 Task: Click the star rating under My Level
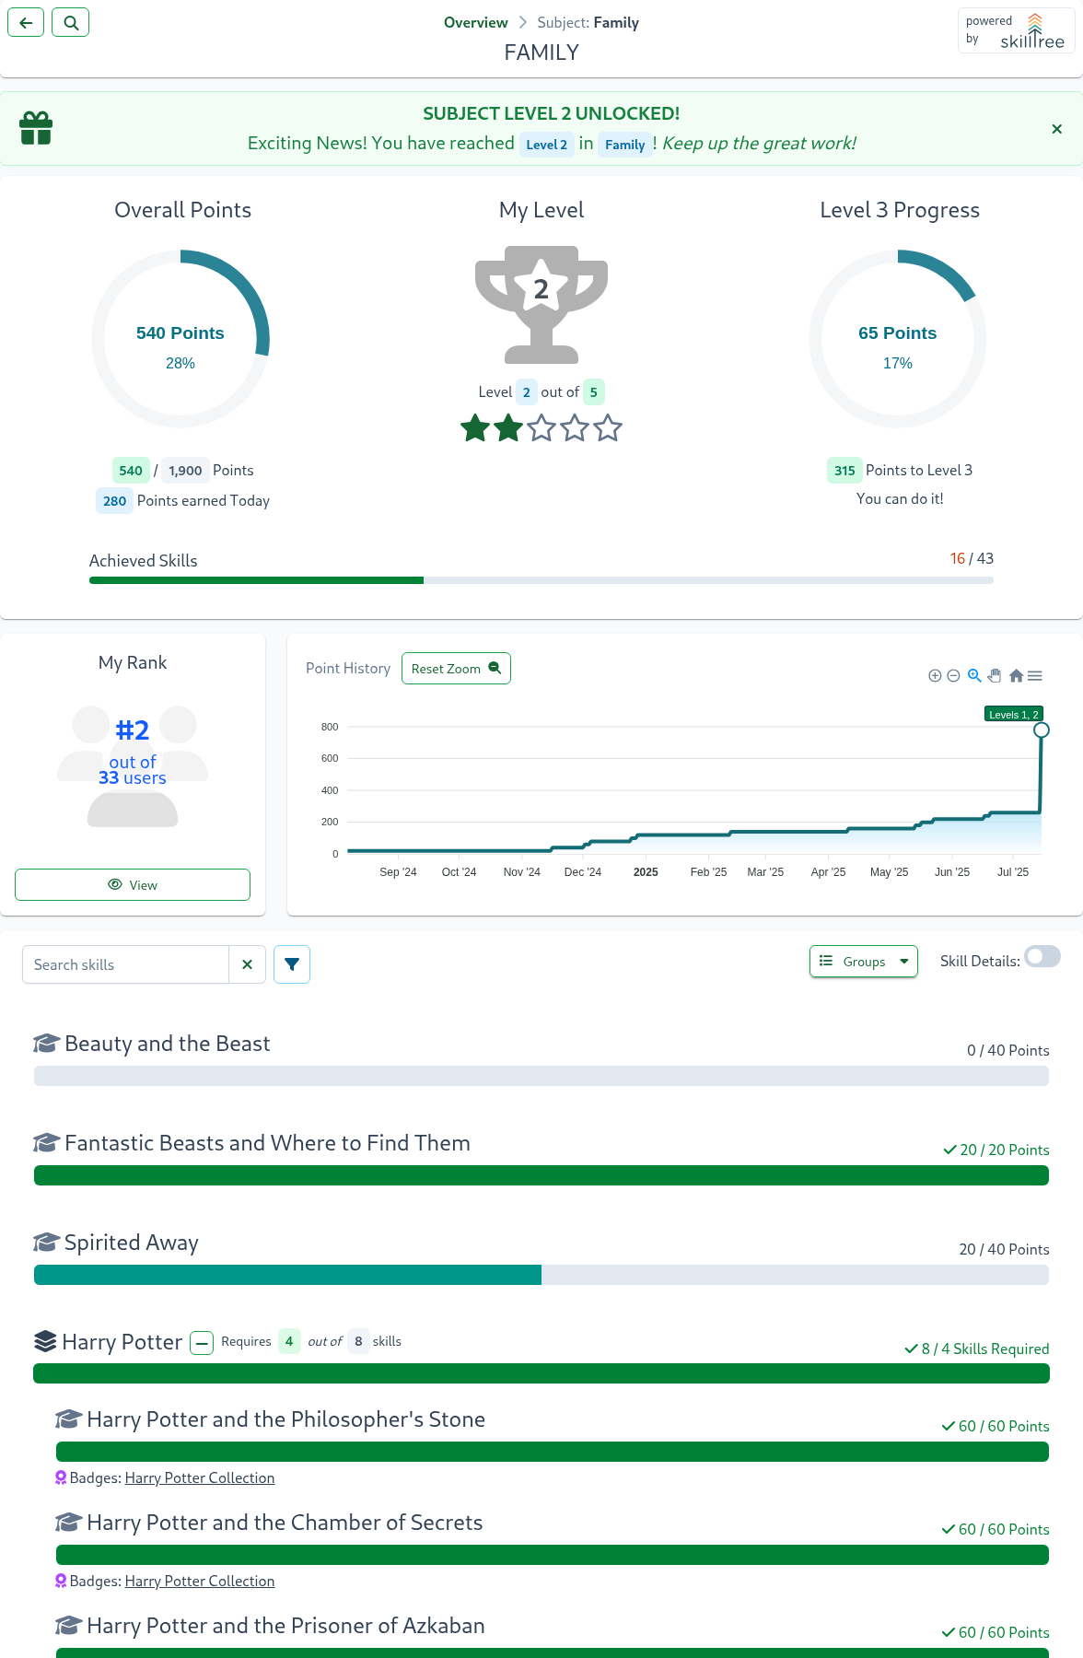(541, 428)
